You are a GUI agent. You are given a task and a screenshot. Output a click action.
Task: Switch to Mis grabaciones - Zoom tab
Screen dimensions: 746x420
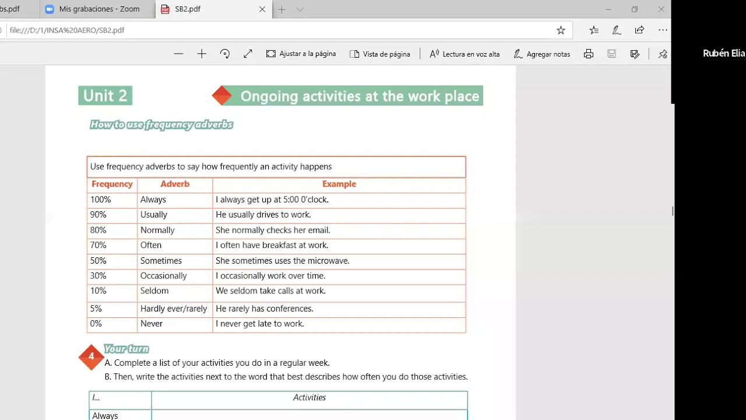[97, 9]
